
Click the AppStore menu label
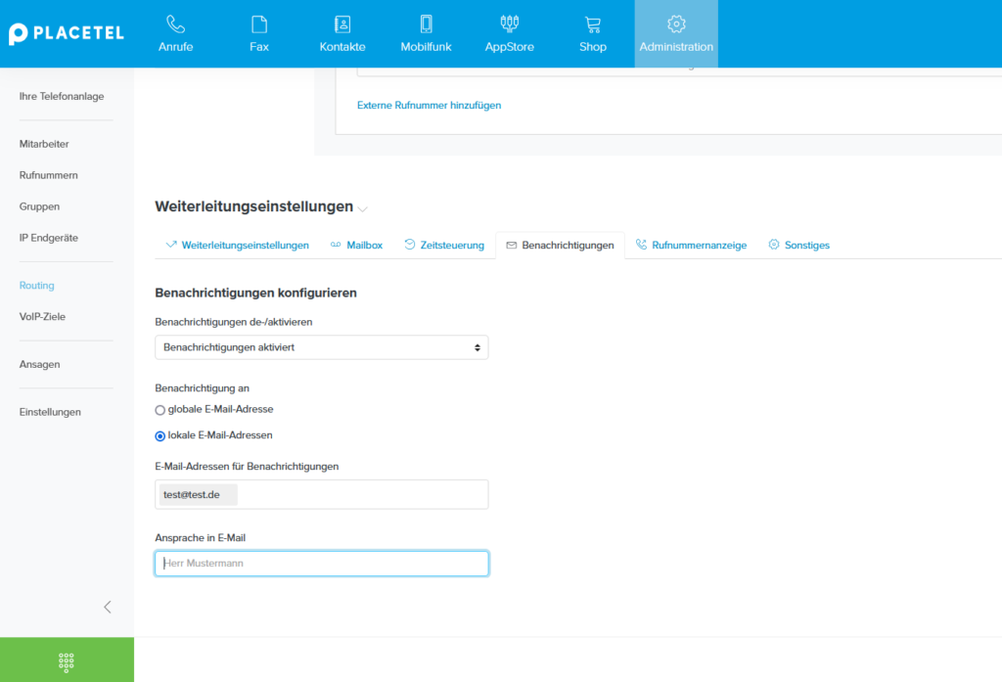point(509,47)
